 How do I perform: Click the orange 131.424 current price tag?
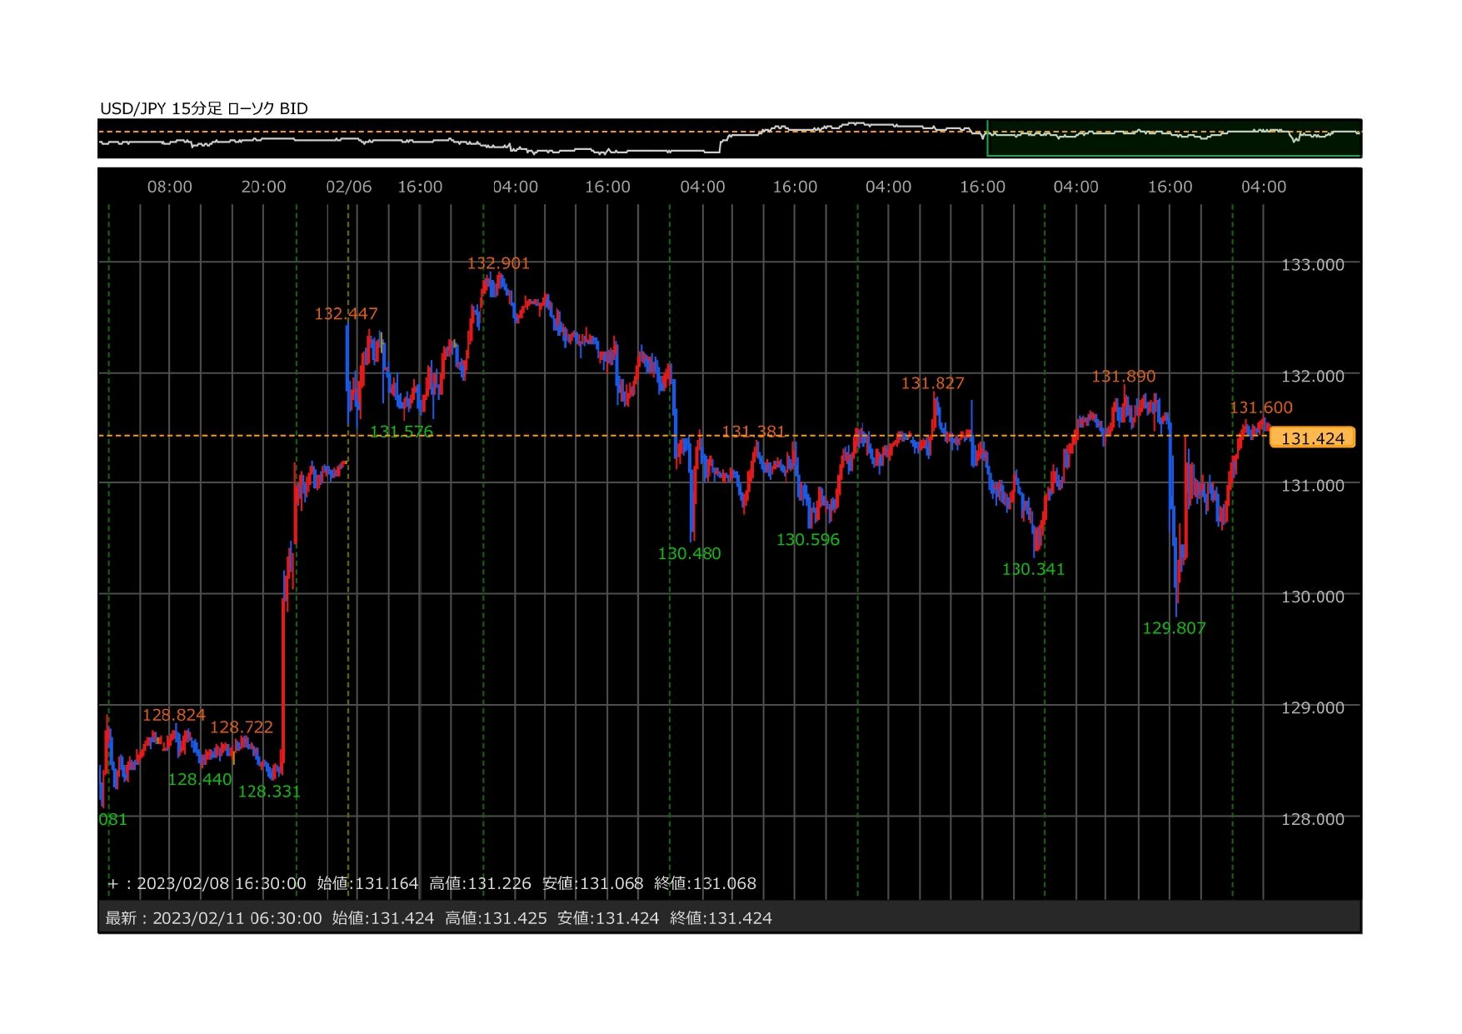tap(1312, 438)
